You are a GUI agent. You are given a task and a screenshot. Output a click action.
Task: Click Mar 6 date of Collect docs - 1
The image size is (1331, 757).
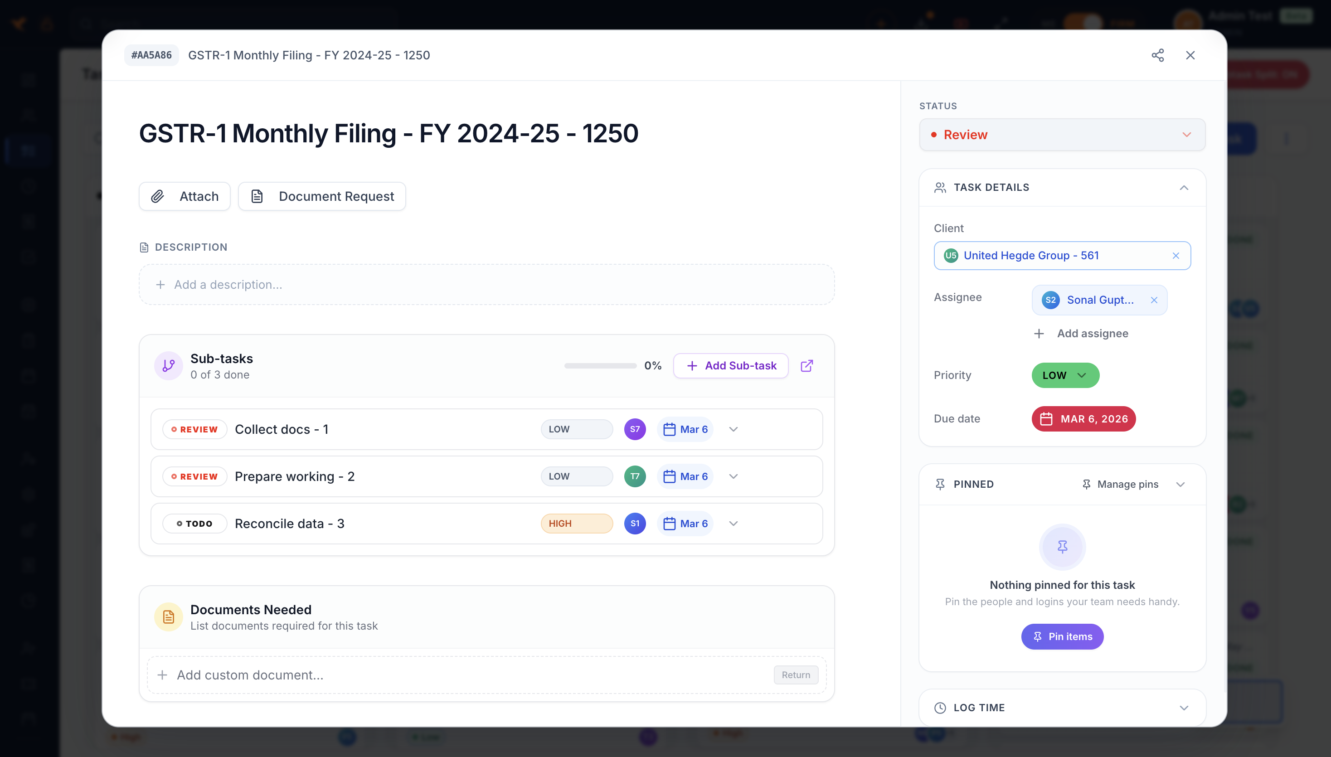click(x=685, y=429)
